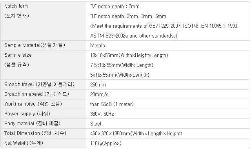251x149 pixels.
Task: Click the Working noise label
Action: [x=33, y=104]
